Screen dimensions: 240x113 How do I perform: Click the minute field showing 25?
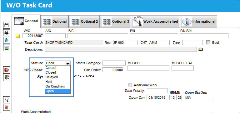pos(179,97)
